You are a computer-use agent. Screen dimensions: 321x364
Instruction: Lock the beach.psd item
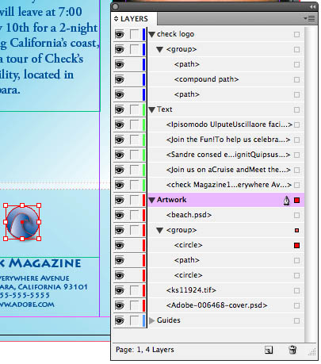pyautogui.click(x=134, y=215)
